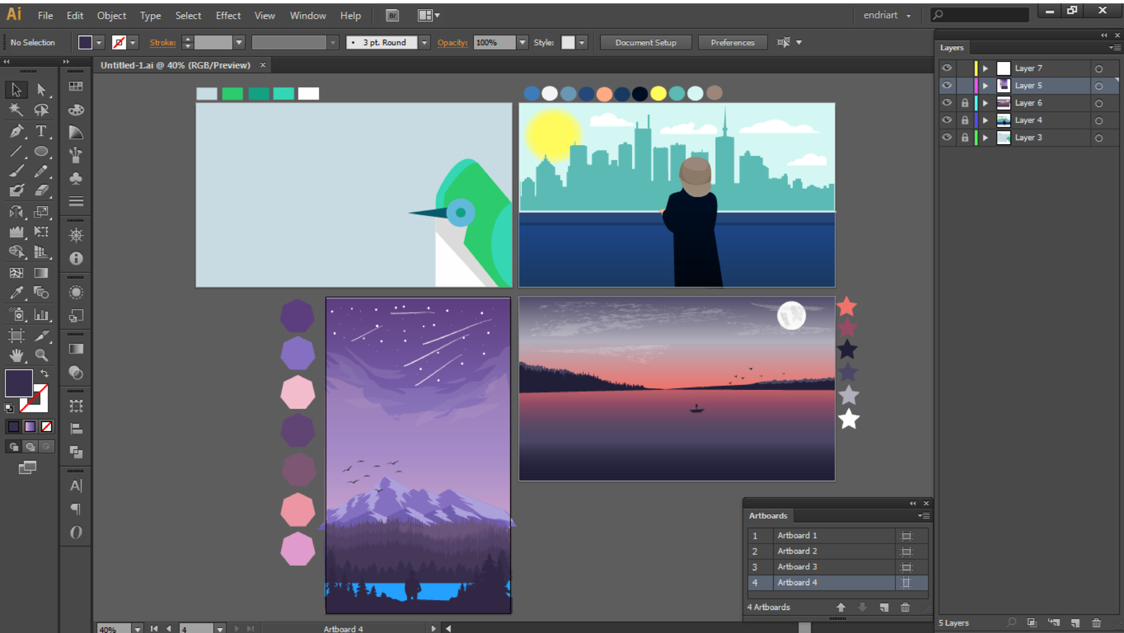Select the Pen tool
The width and height of the screenshot is (1124, 633).
[x=16, y=131]
